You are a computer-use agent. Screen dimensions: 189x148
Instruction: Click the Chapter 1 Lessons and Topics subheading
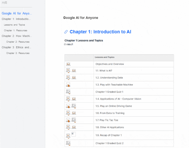click(x=84, y=40)
